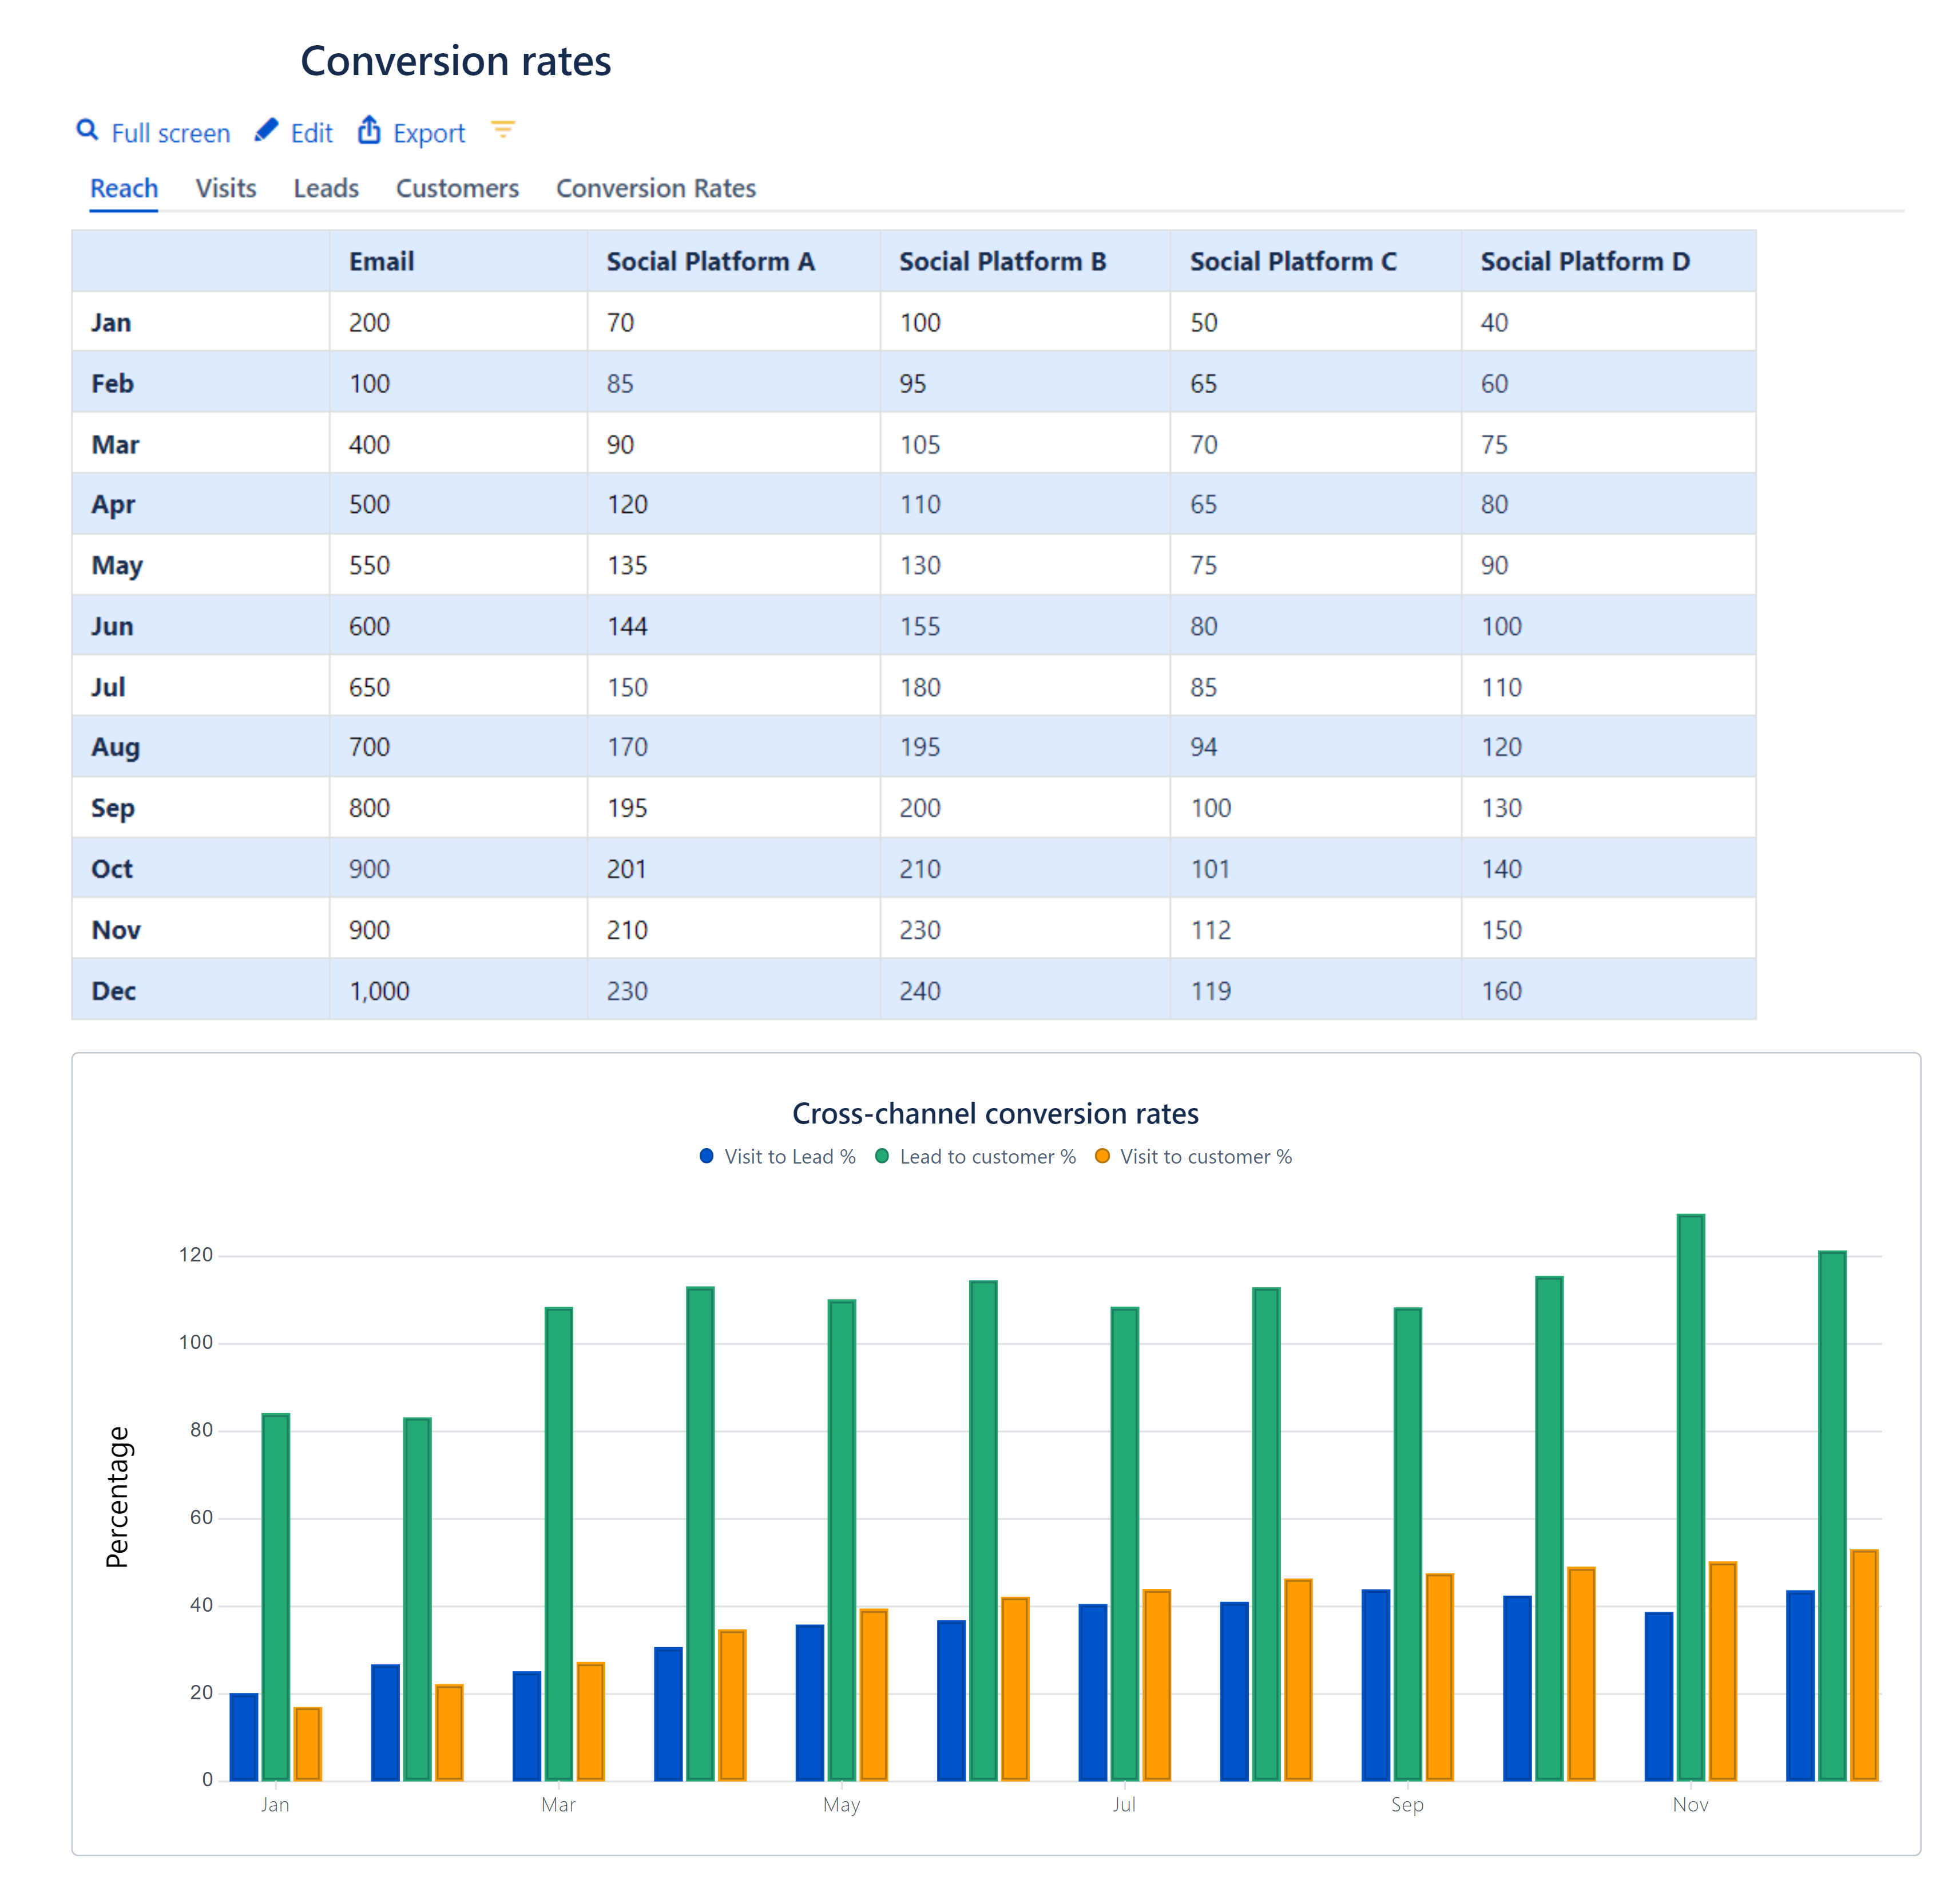Hide the Visit to customer % series
Viewport: 1960px width, 1887px height.
pyautogui.click(x=1206, y=1156)
